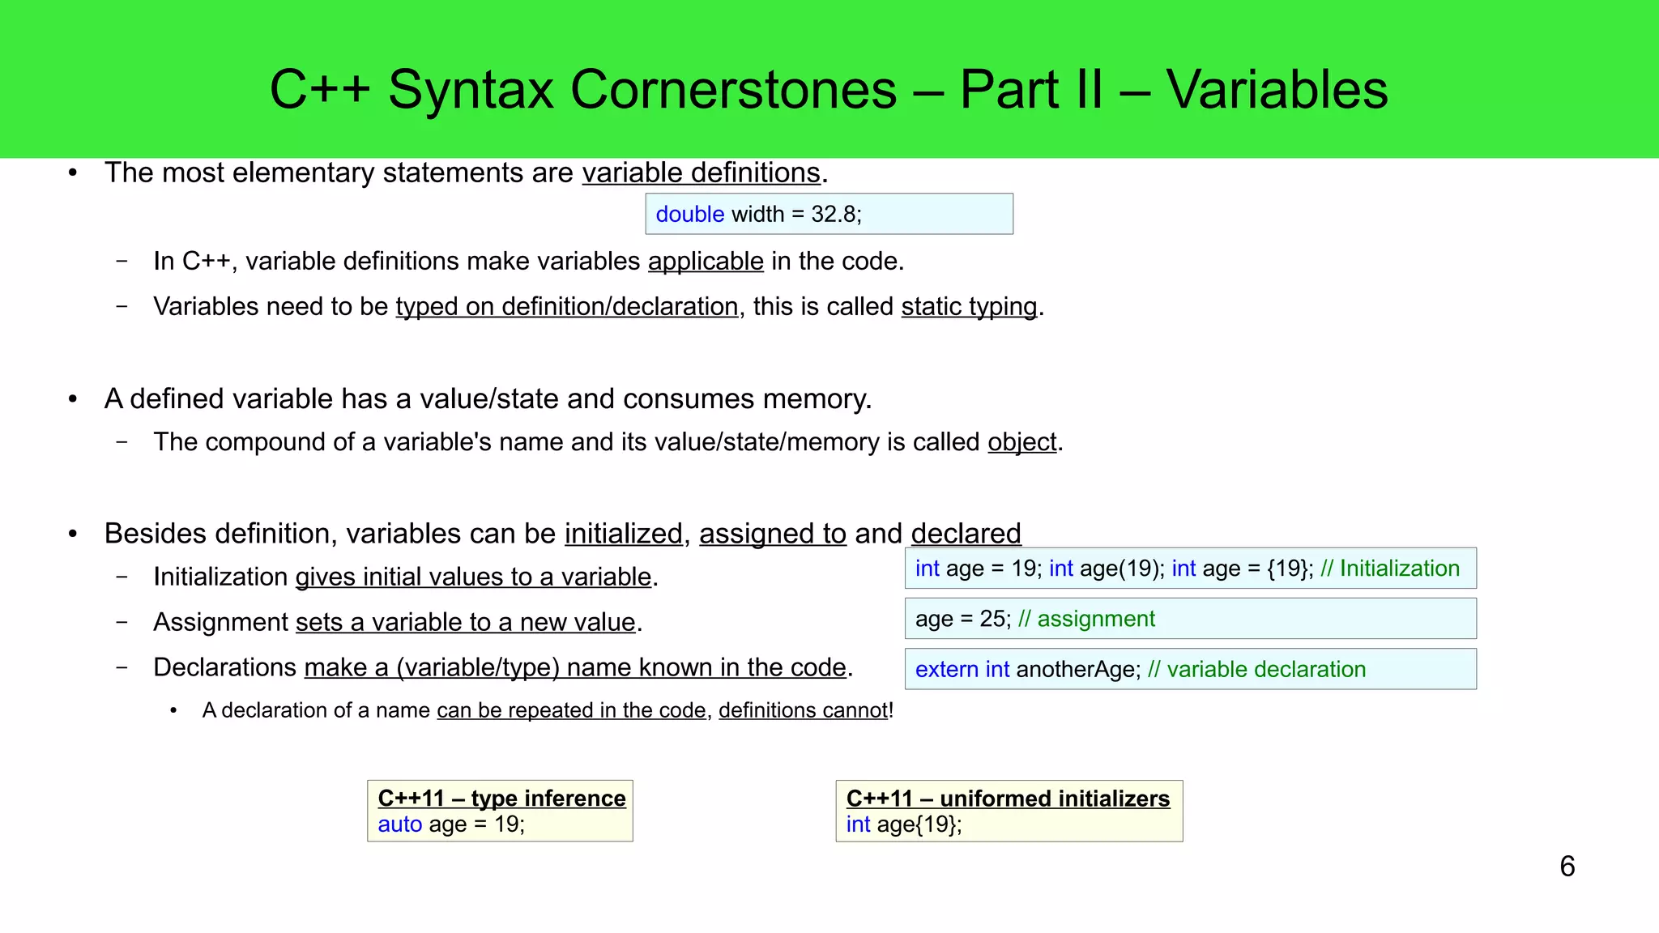
Task: Click 'sets a variable to a new value' phrase
Action: (x=466, y=622)
